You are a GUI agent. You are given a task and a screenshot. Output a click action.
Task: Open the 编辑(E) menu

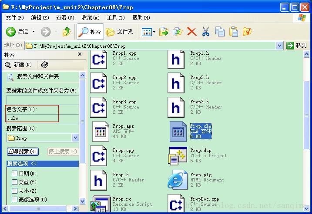click(x=40, y=18)
